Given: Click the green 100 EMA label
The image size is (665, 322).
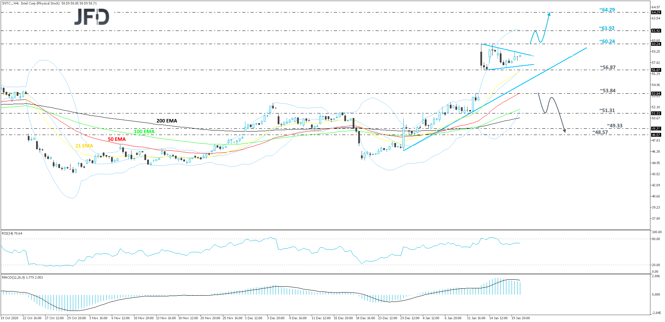Looking at the screenshot, I should (x=144, y=132).
